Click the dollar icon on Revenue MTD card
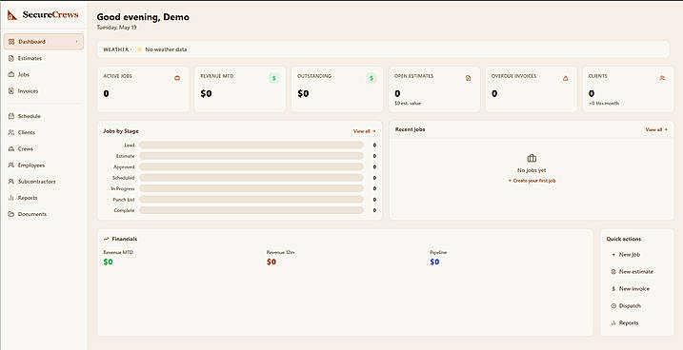683x350 pixels. [274, 78]
